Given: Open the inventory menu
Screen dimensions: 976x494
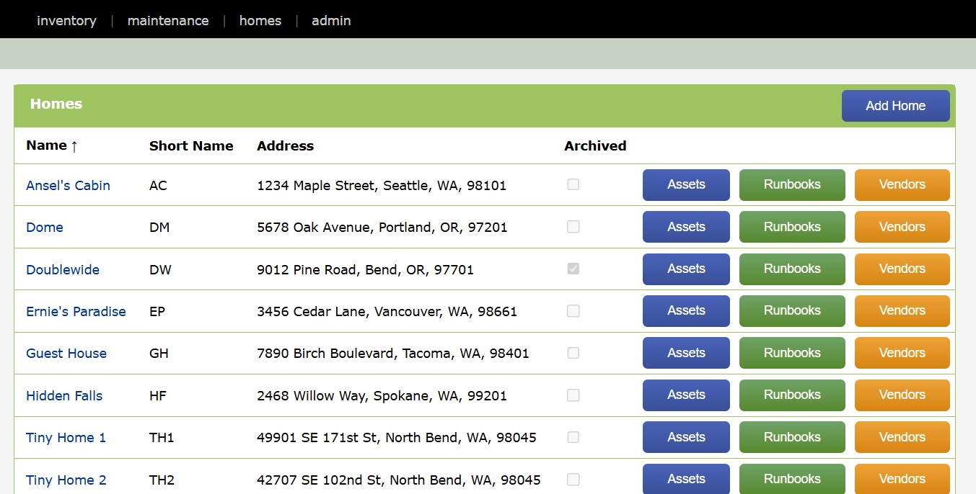Looking at the screenshot, I should (x=66, y=21).
